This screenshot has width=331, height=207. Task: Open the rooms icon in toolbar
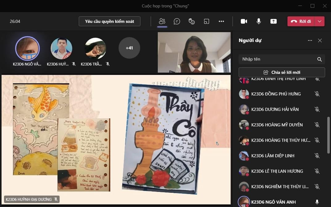(207, 21)
